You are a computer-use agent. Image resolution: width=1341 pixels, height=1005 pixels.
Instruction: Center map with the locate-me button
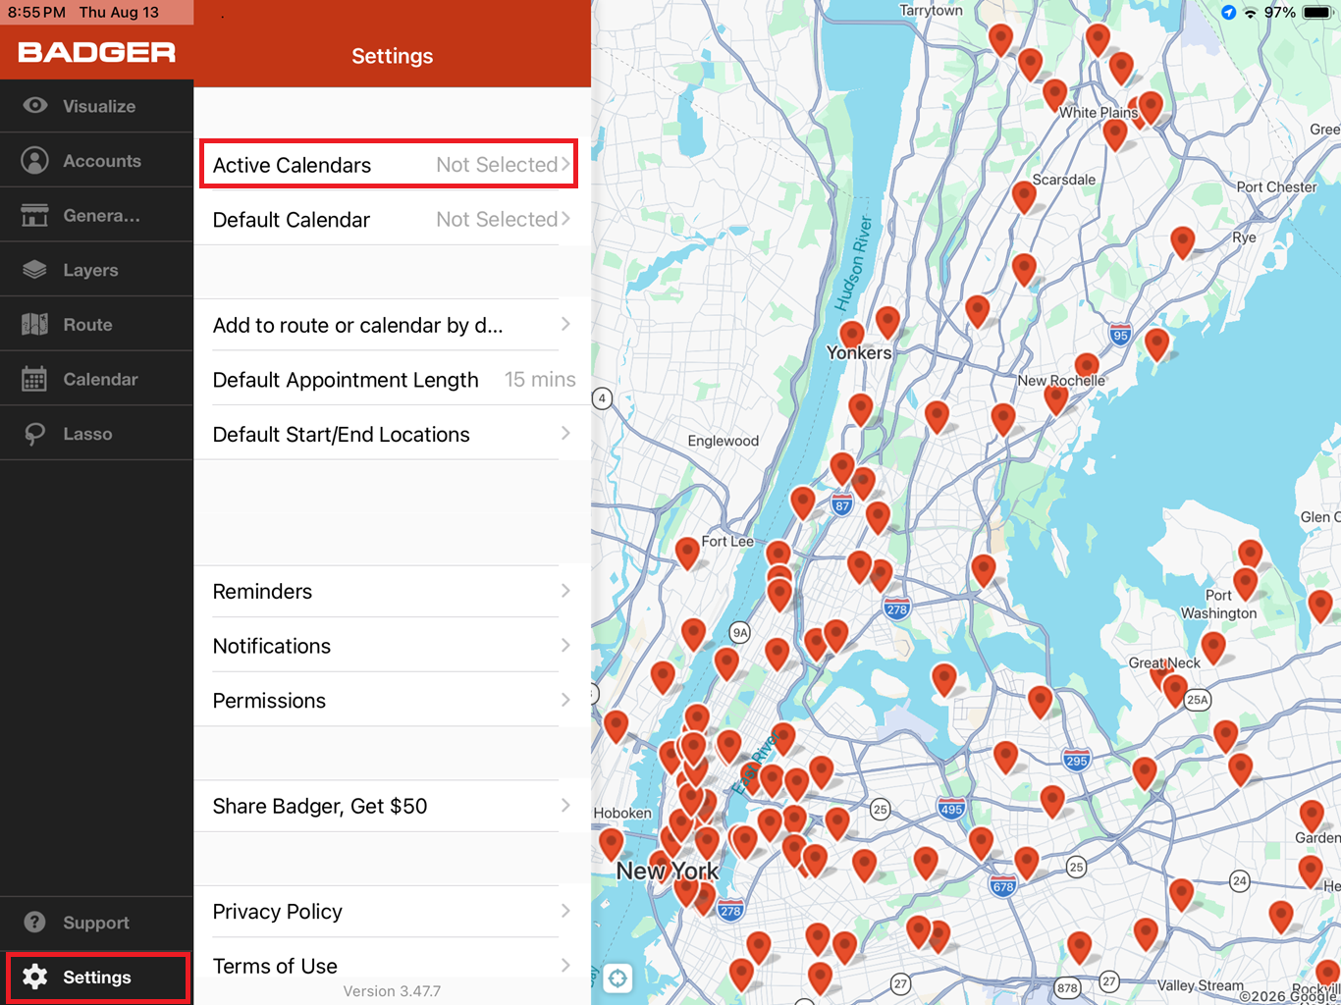click(x=617, y=978)
